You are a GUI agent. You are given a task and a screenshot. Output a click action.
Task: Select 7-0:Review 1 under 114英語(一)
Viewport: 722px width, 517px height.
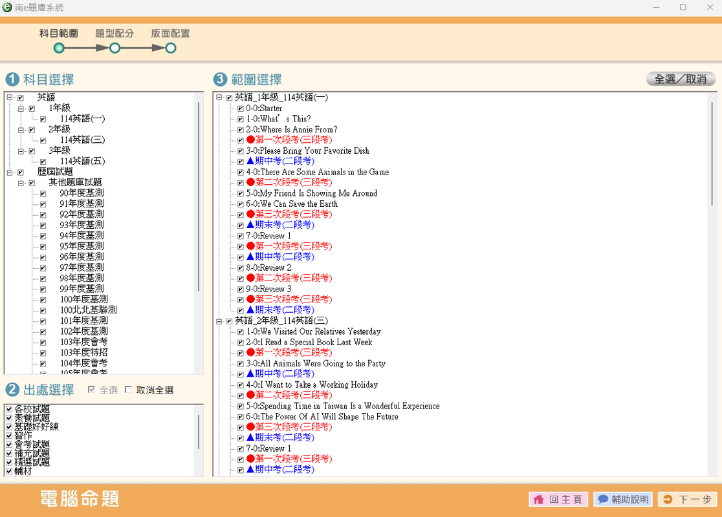tap(268, 236)
